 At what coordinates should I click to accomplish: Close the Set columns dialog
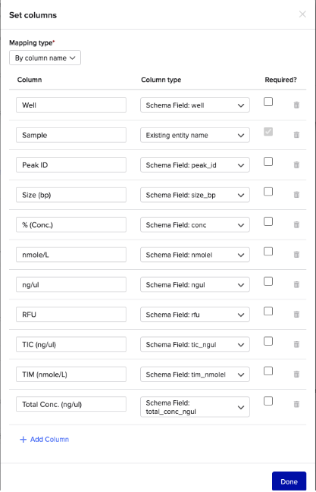(302, 14)
